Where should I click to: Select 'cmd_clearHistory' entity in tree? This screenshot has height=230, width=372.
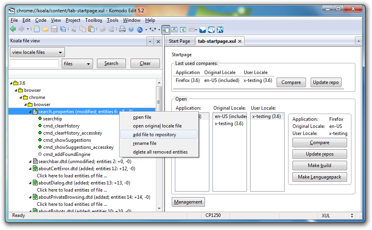tap(61, 126)
